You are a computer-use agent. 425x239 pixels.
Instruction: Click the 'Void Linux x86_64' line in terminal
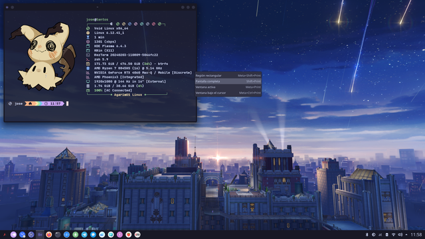(x=111, y=28)
